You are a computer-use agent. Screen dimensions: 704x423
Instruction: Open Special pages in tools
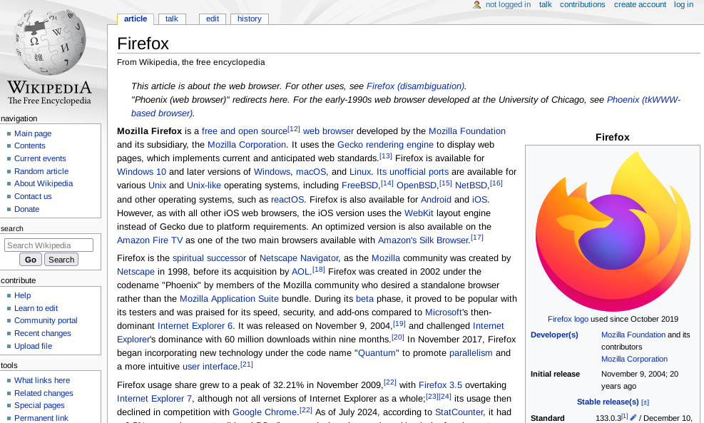[x=39, y=405]
